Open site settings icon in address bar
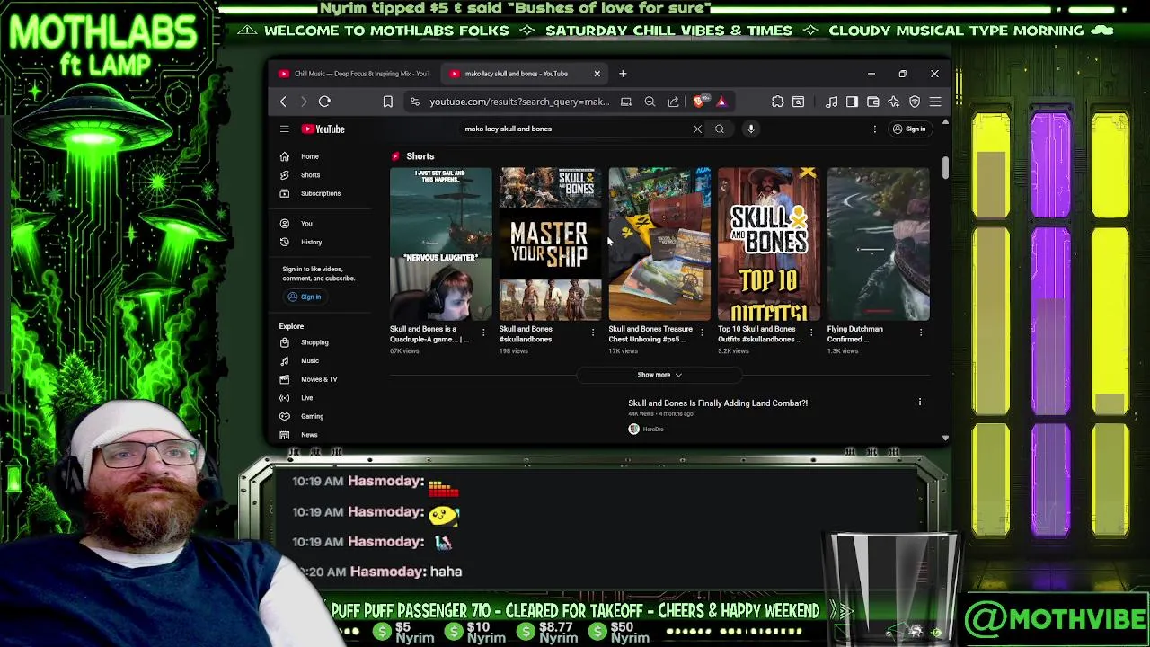The height and width of the screenshot is (647, 1150). click(x=414, y=102)
